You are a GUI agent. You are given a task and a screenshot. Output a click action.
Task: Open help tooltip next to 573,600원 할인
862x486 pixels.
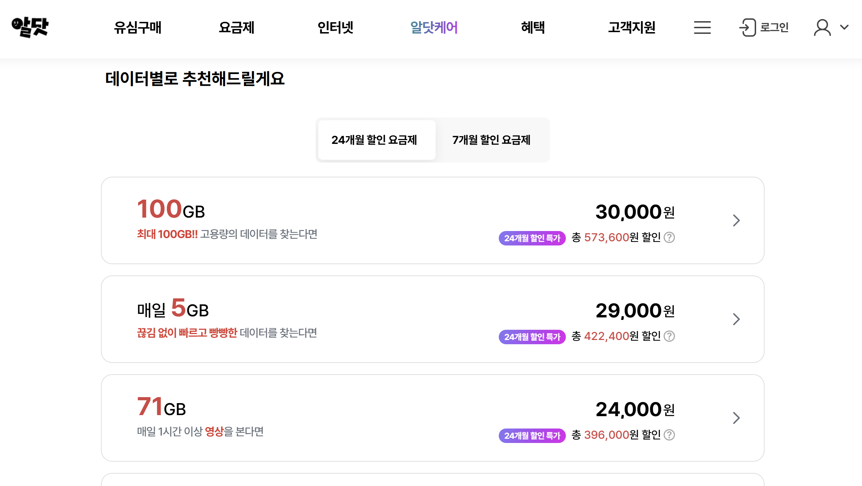point(669,238)
